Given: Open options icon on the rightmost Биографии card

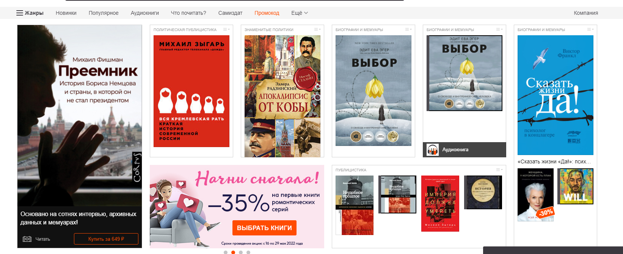Looking at the screenshot, I should 590,30.
